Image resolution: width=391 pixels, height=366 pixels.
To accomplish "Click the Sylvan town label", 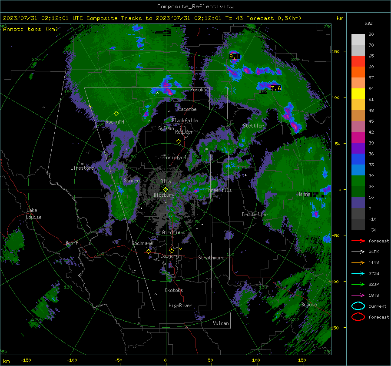I will pos(166,128).
